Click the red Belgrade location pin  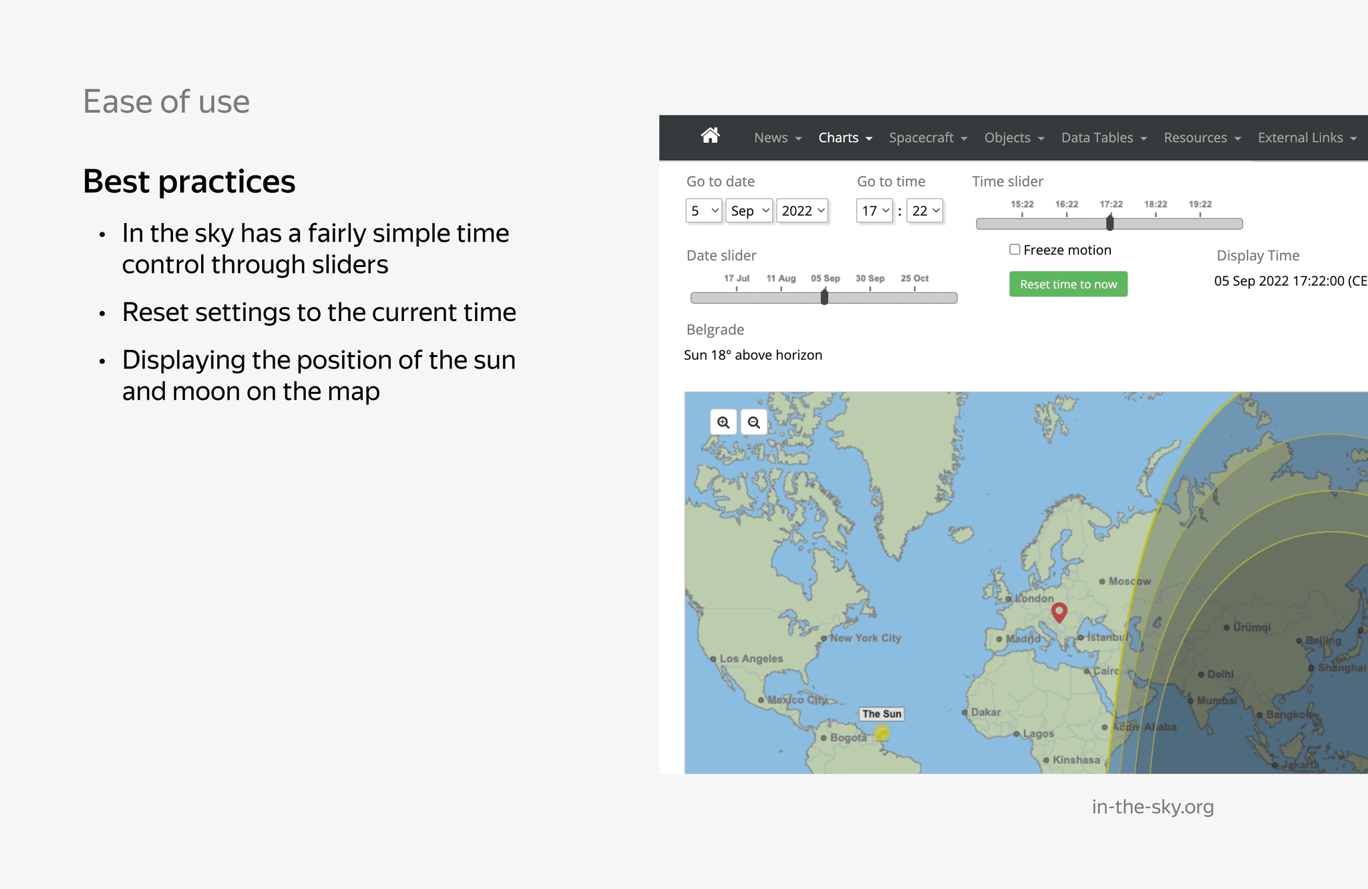coord(1059,611)
